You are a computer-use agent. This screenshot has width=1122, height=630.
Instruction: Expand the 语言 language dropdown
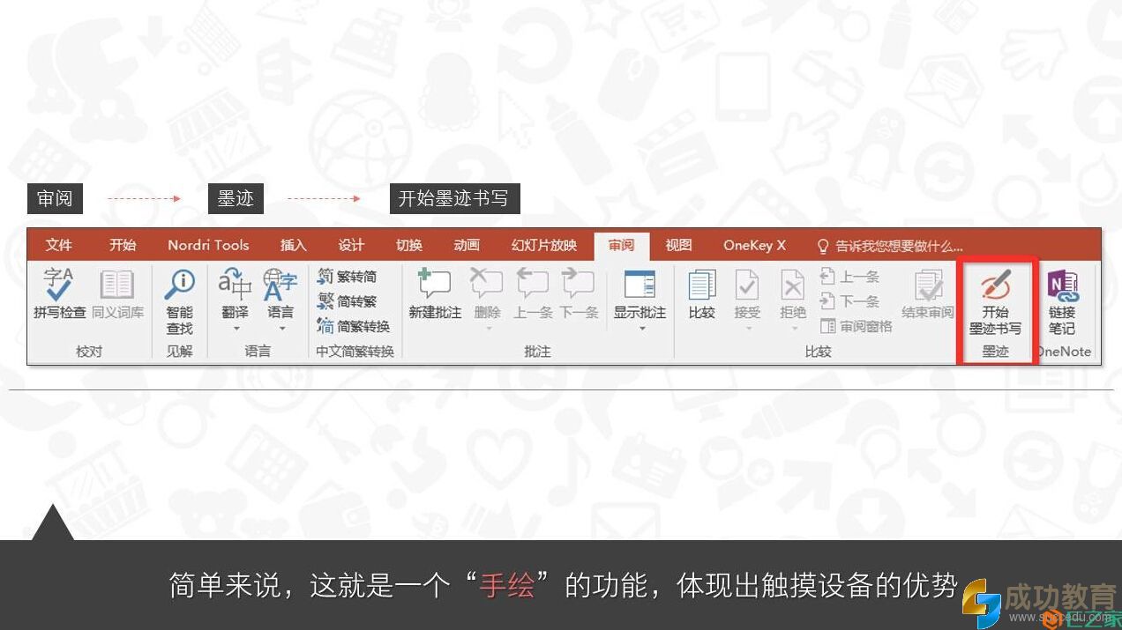pos(281,329)
